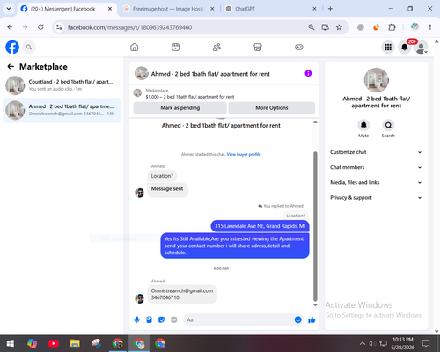The height and width of the screenshot is (352, 440).
Task: Click the More Options button
Action: [272, 107]
